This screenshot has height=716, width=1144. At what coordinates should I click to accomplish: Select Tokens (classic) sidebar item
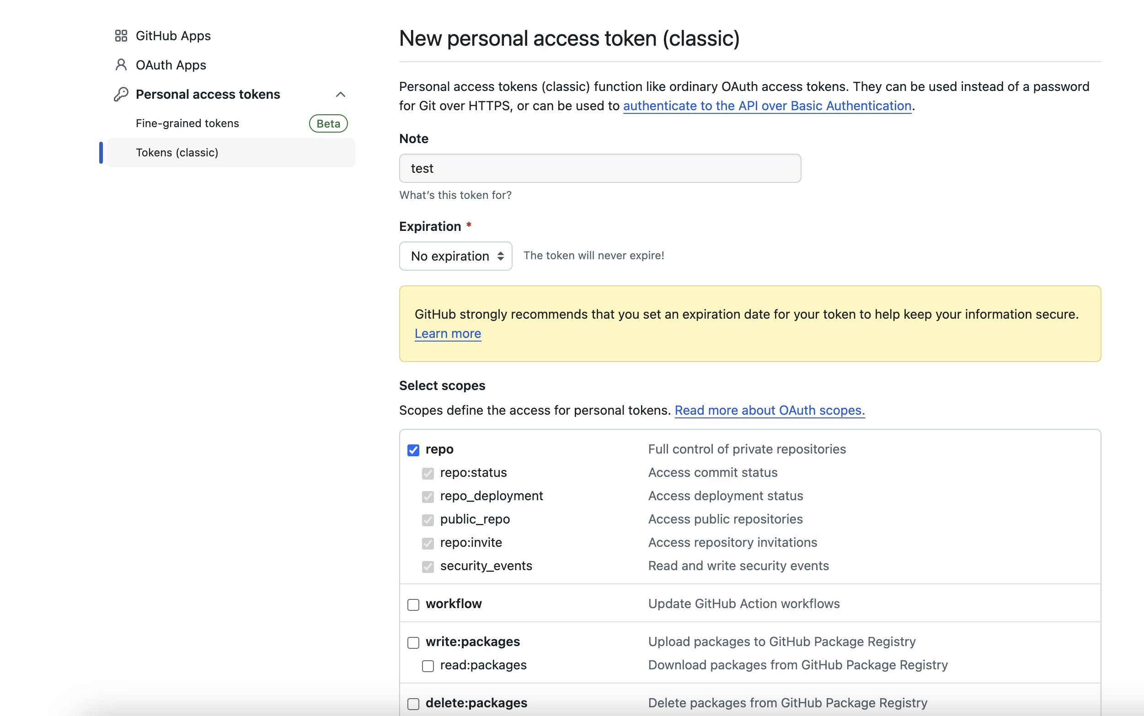pyautogui.click(x=230, y=153)
